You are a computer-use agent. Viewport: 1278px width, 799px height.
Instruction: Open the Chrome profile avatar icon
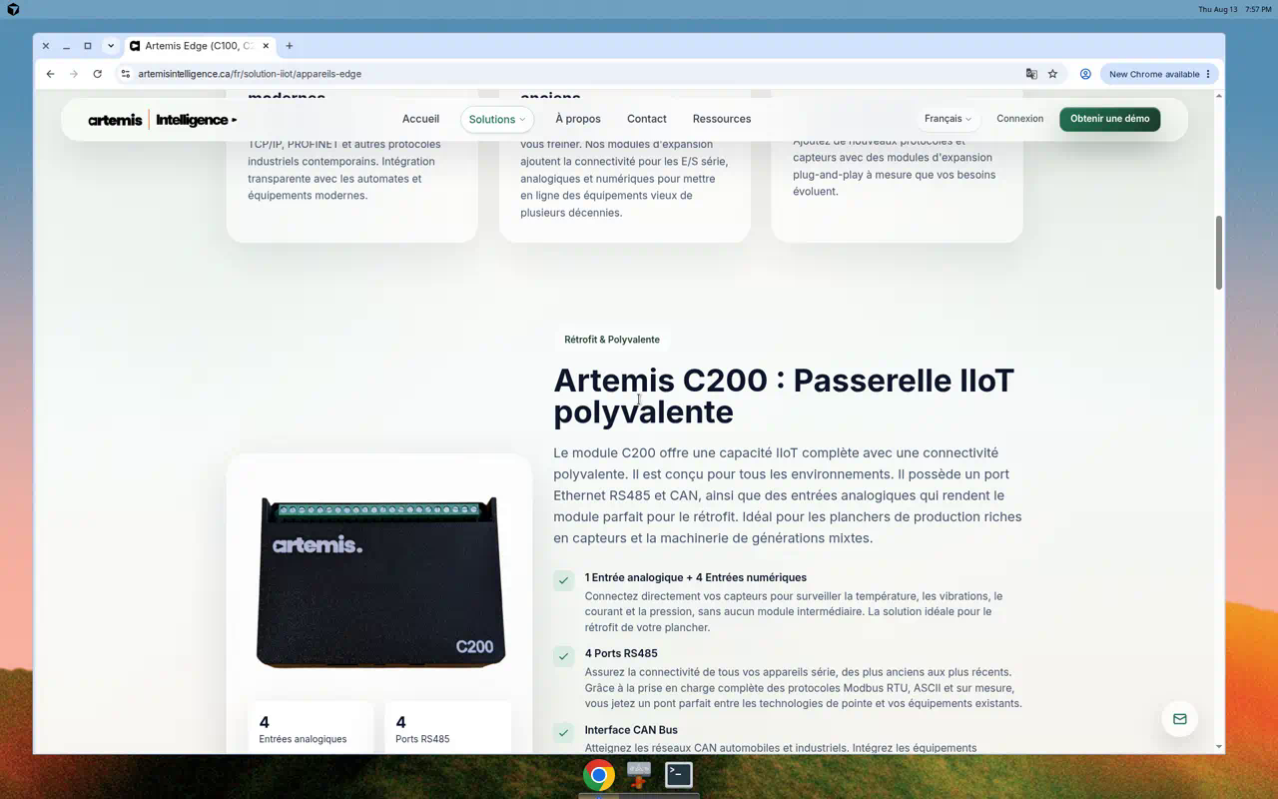1085,74
